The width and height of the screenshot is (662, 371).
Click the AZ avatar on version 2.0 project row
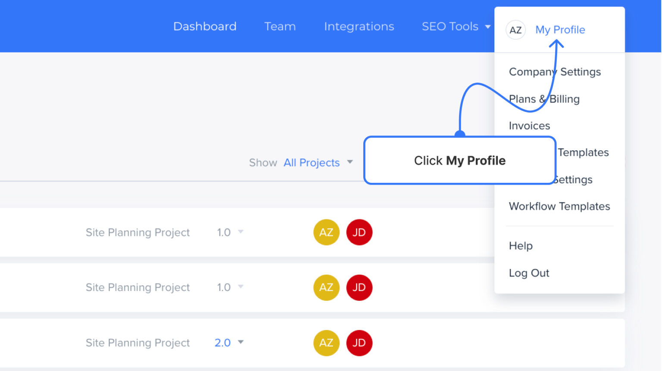pos(326,343)
